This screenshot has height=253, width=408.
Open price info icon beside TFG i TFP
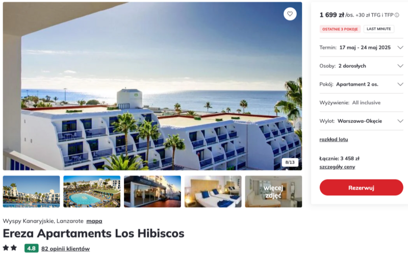397,15
